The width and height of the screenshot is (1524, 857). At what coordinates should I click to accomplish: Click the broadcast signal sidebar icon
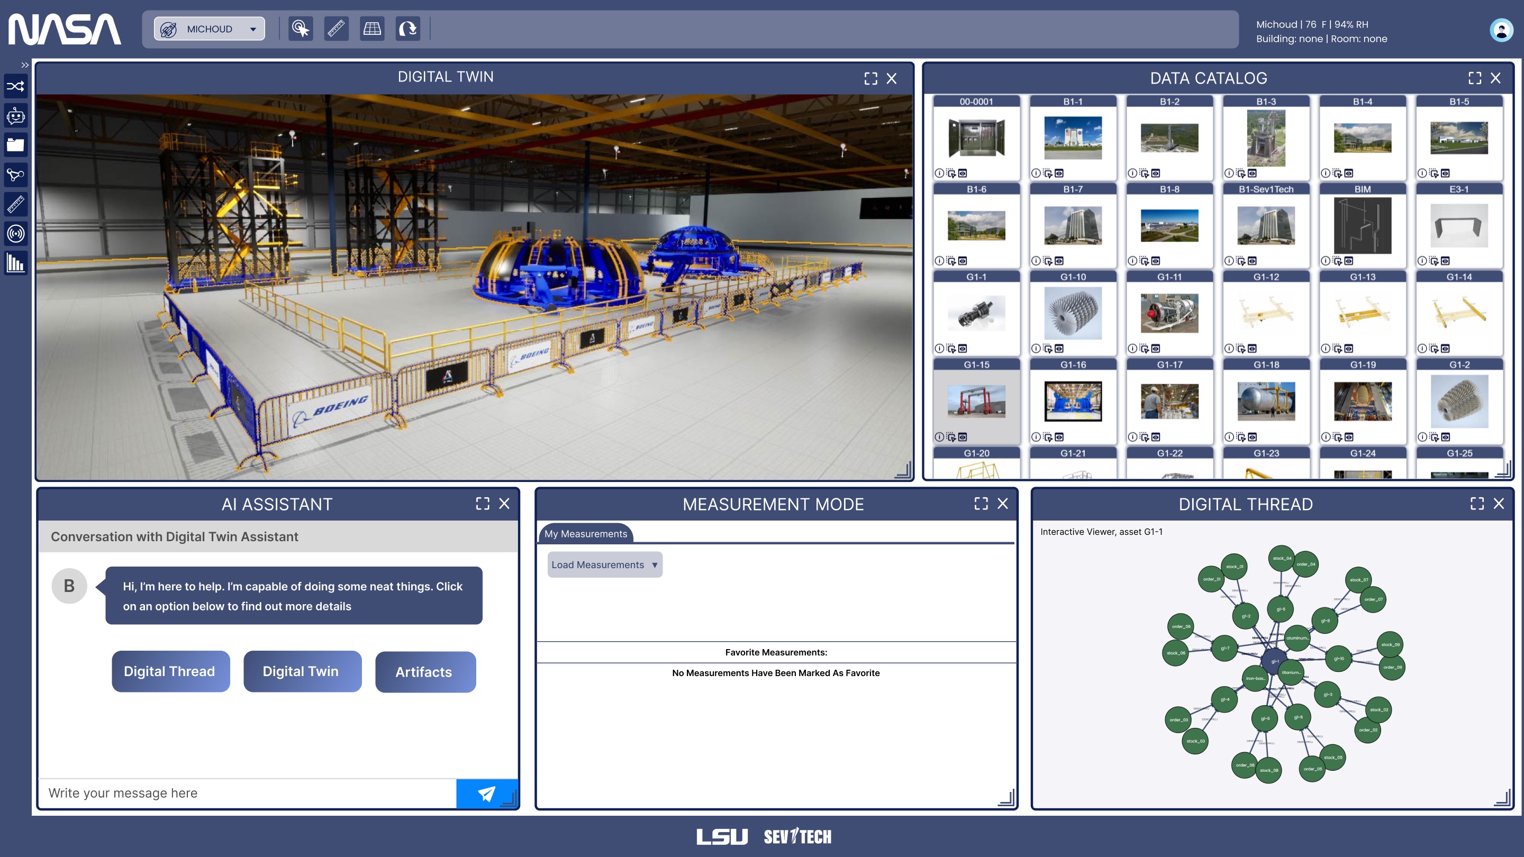(x=16, y=233)
